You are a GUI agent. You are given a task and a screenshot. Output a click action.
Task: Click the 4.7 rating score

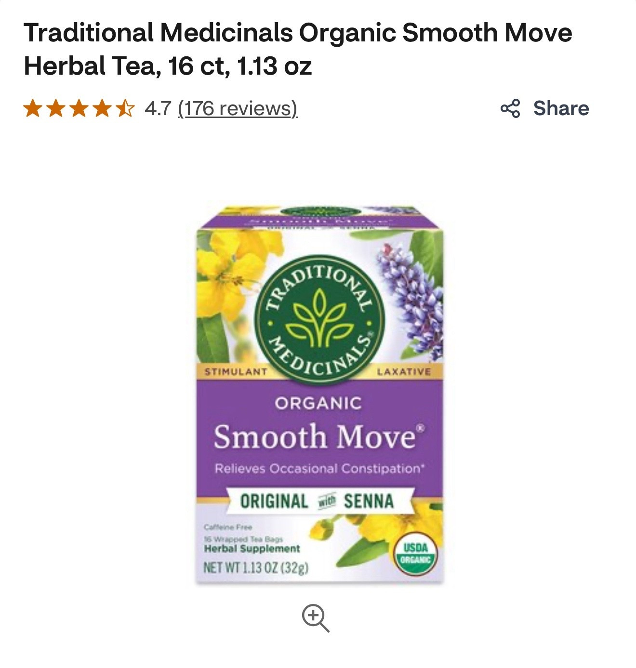pos(158,108)
